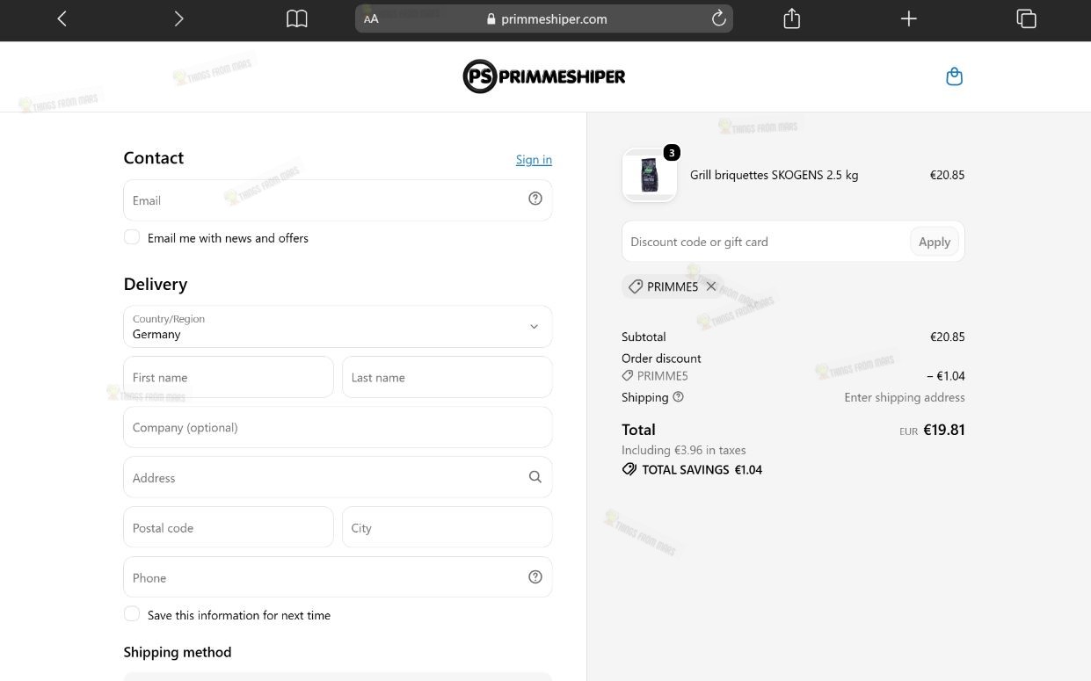1091x681 pixels.
Task: Click the Address input field
Action: point(338,477)
